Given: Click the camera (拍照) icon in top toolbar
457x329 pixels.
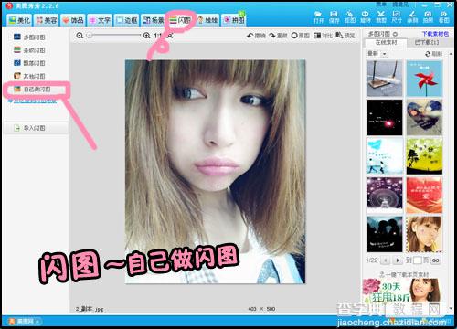Looking at the screenshot, I should [x=428, y=17].
